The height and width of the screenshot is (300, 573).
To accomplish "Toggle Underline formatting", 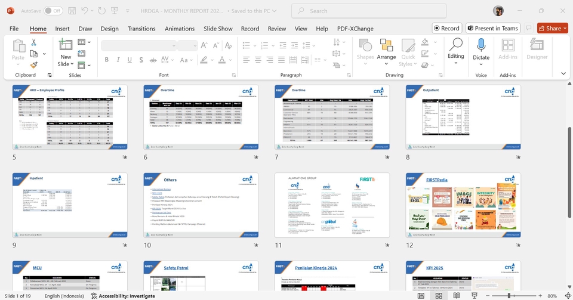I will (130, 60).
